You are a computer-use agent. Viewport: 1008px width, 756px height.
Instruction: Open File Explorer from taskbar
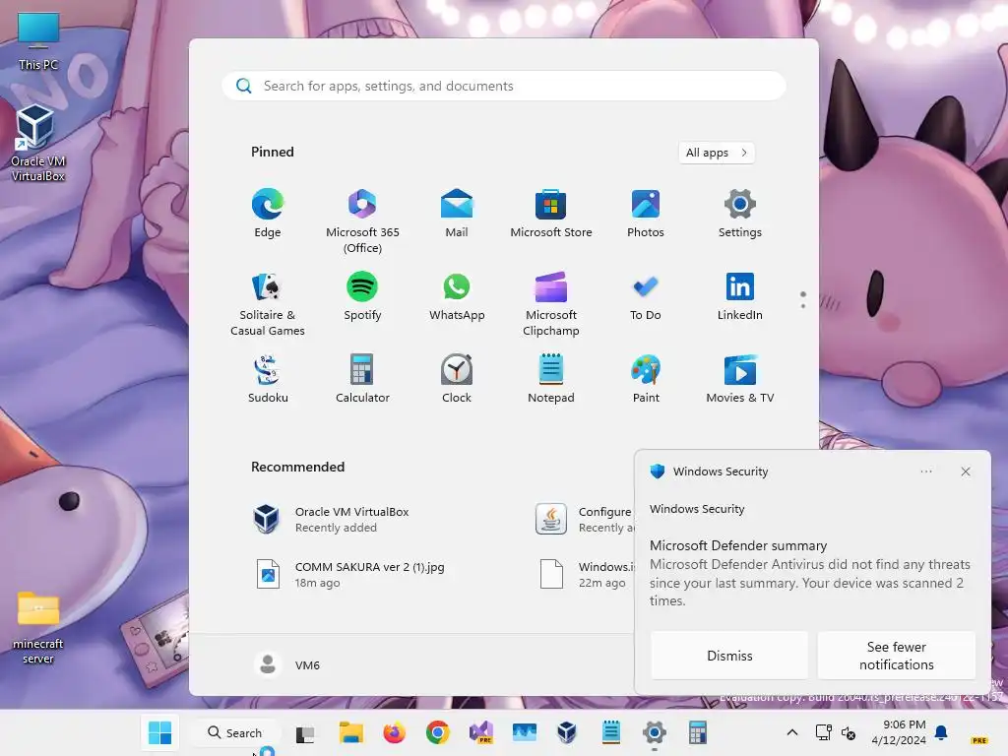[x=351, y=732]
